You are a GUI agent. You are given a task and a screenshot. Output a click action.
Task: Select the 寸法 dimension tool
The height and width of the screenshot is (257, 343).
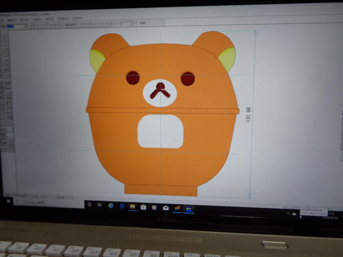6,55
